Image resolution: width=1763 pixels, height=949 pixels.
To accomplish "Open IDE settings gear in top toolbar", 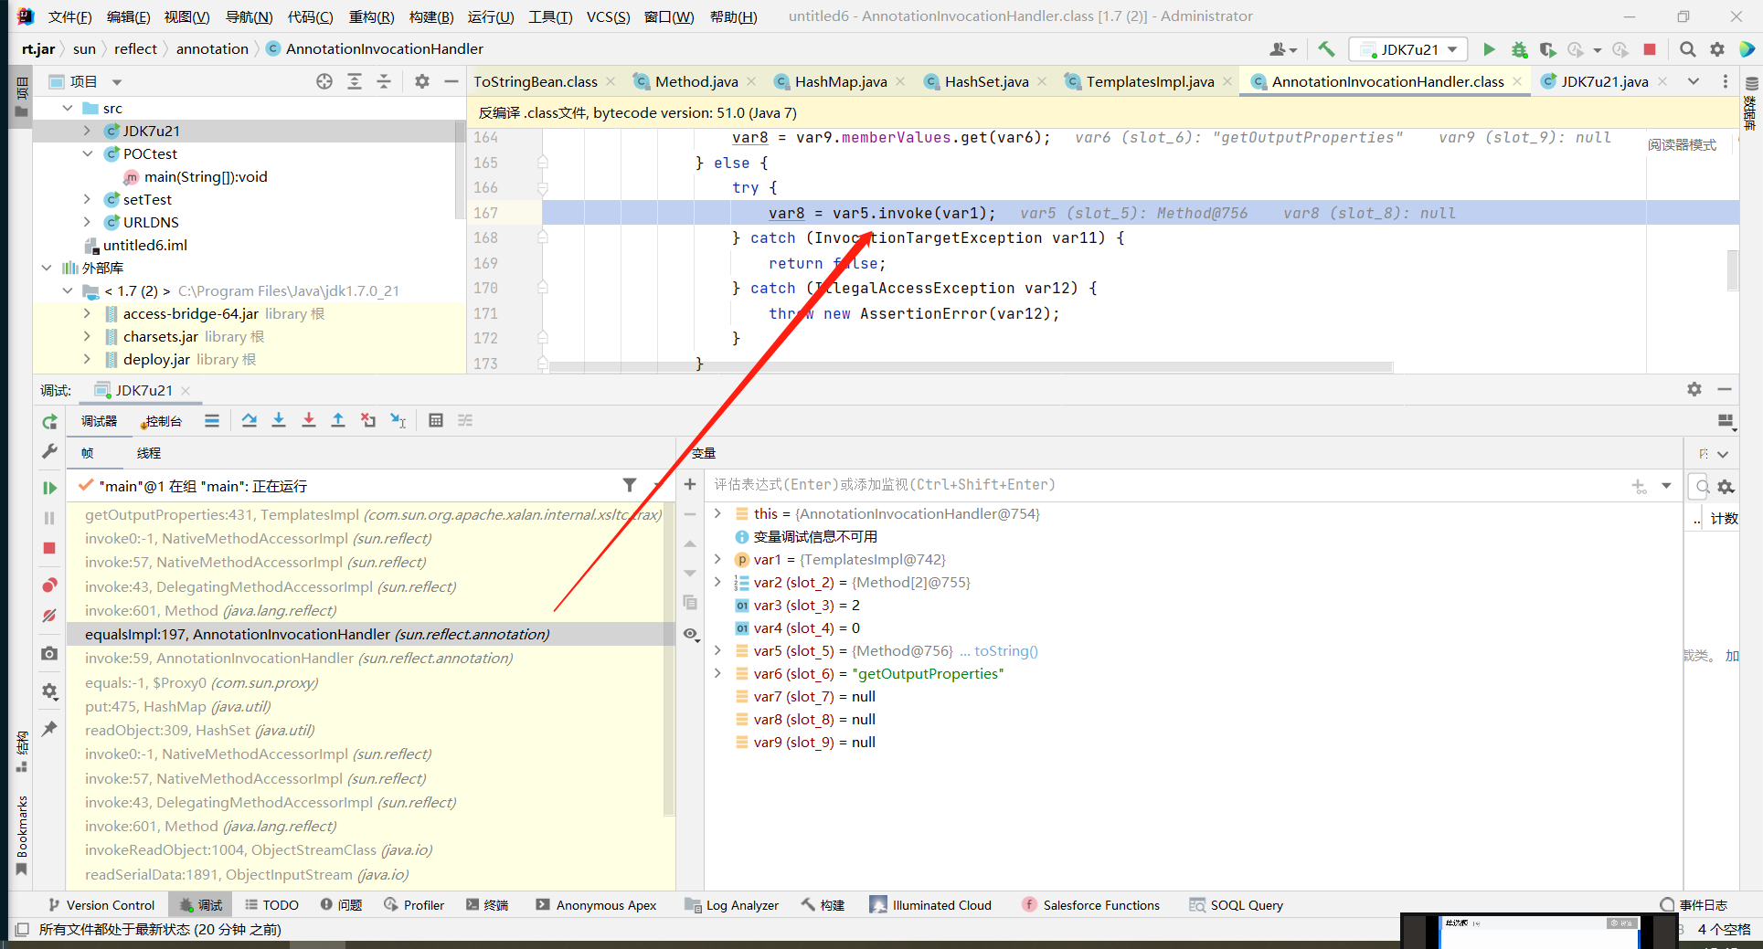I will point(1717,49).
